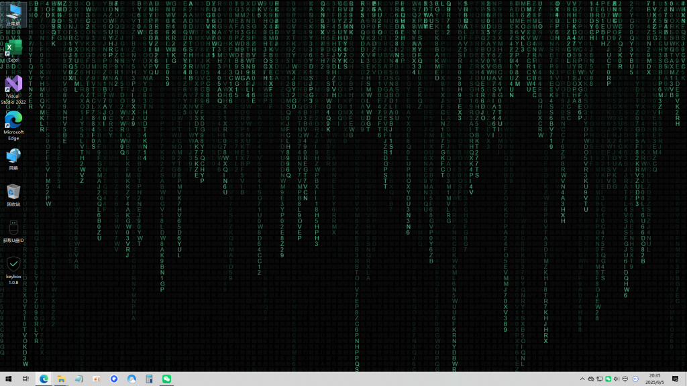Launch the Calculator from the taskbar

149,379
